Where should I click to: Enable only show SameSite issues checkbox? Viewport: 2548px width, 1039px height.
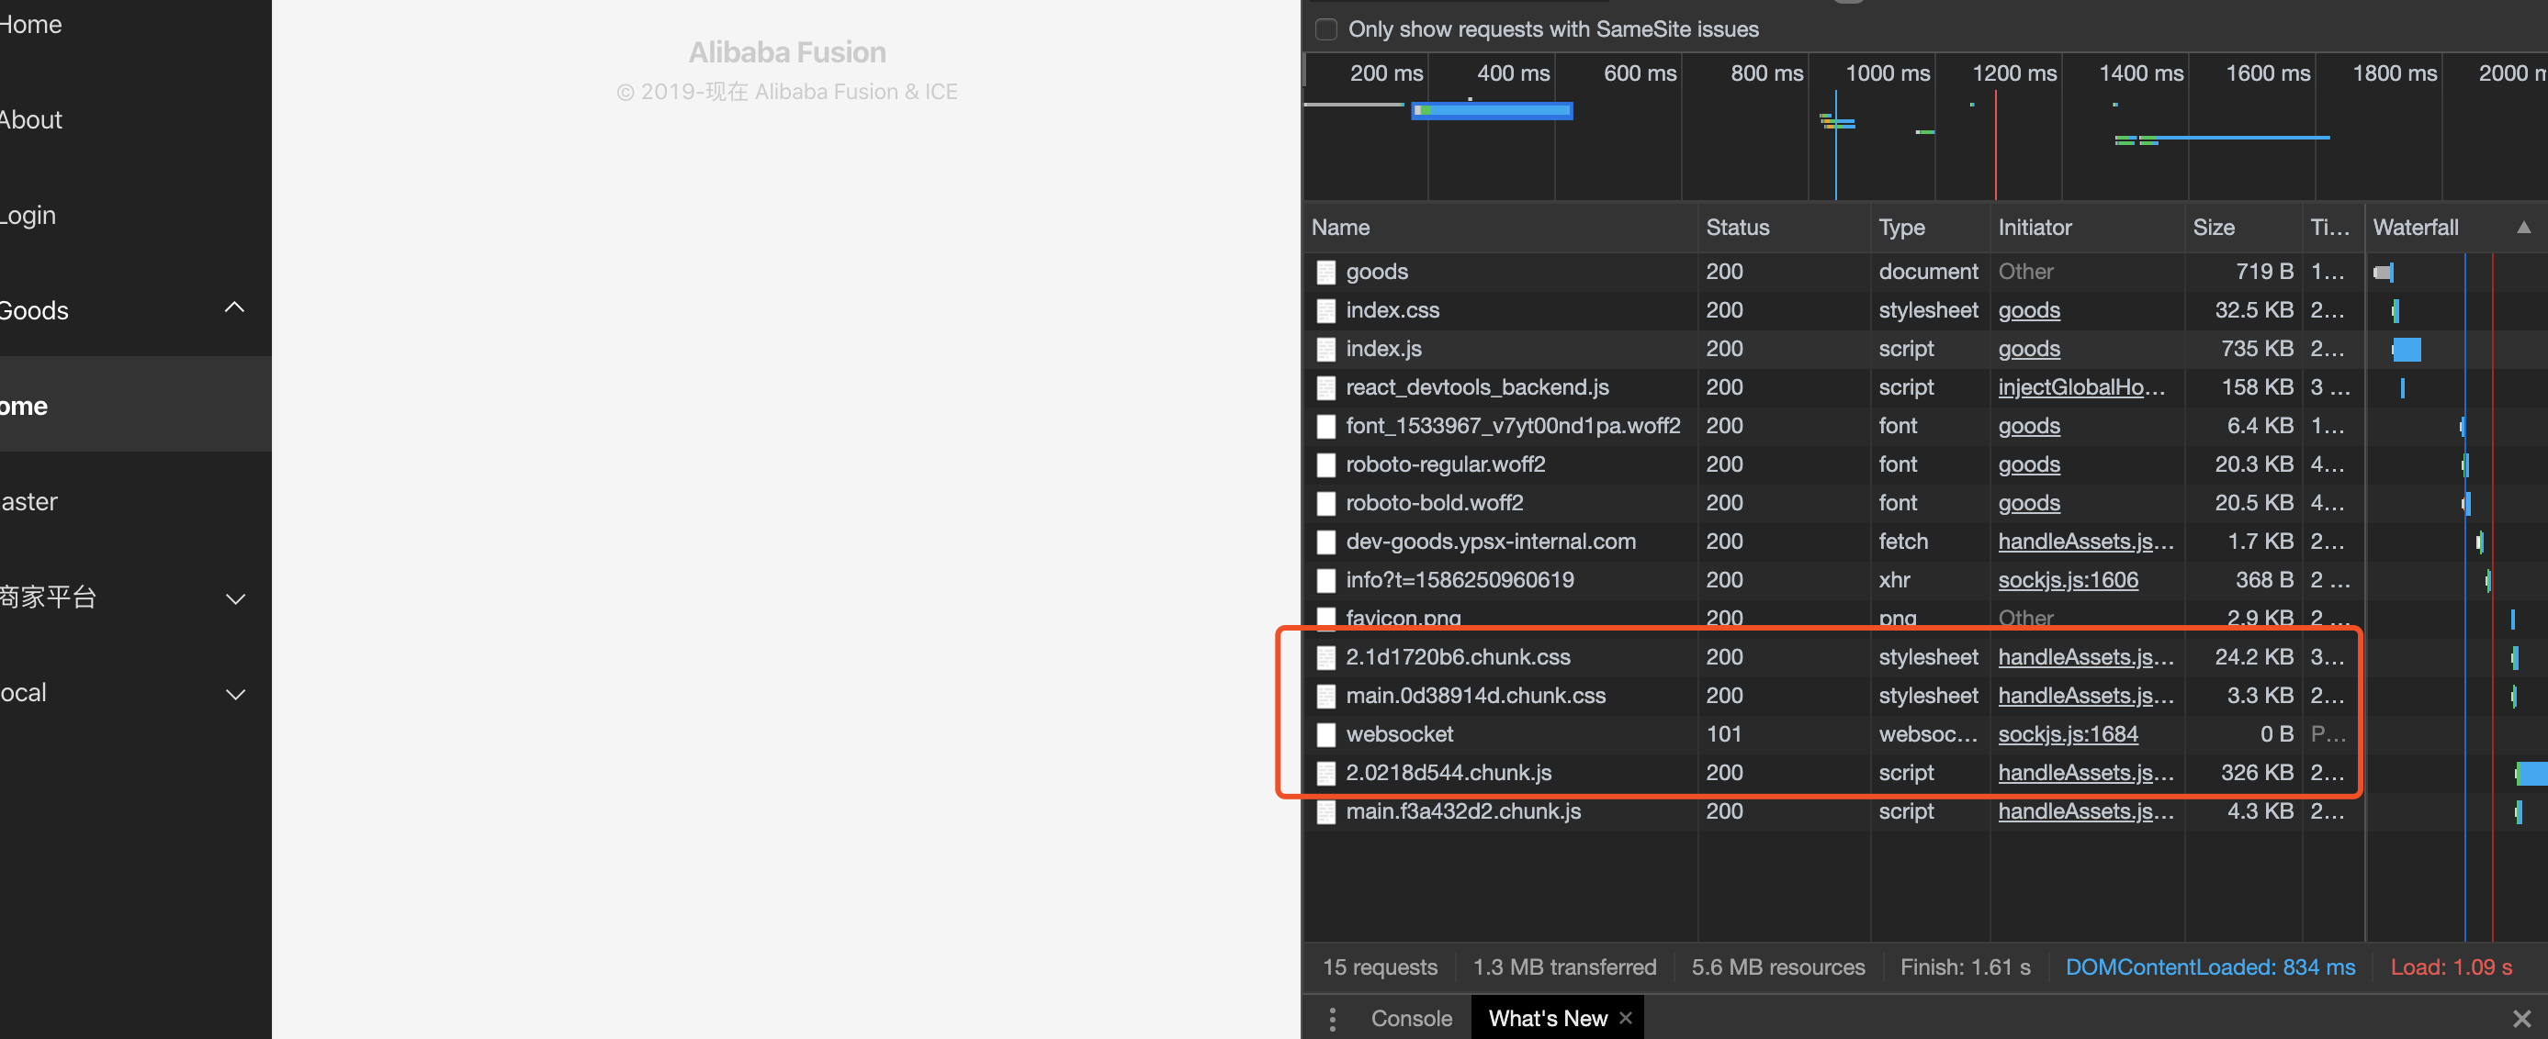click(x=1326, y=28)
